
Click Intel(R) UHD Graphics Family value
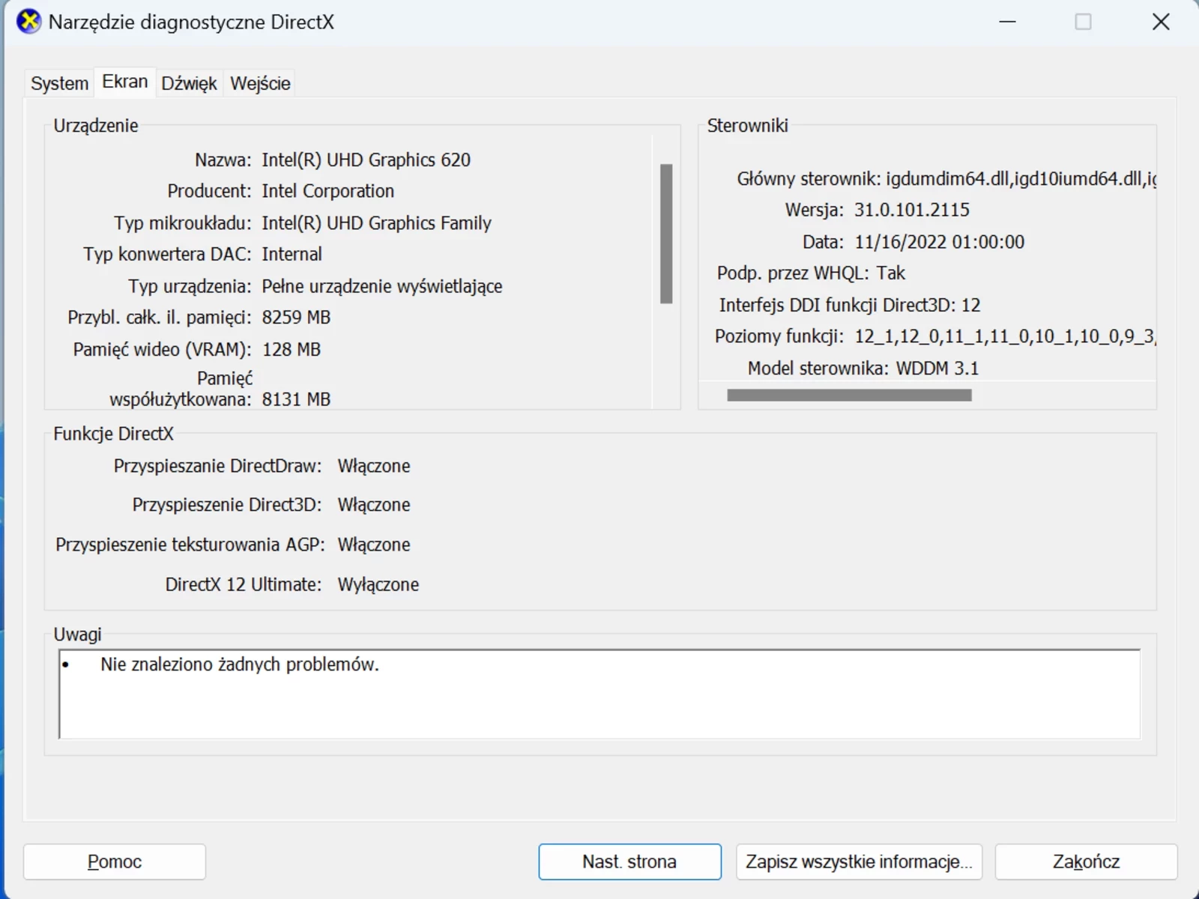coord(376,223)
